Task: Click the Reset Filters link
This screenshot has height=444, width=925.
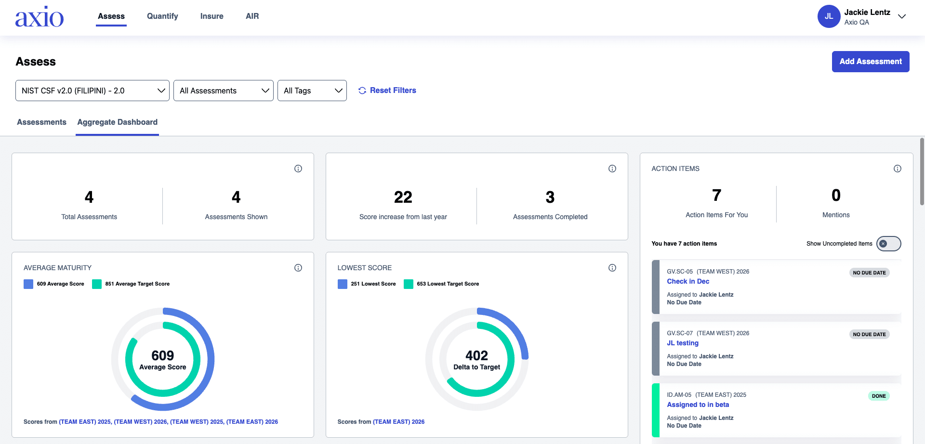Action: pyautogui.click(x=393, y=91)
